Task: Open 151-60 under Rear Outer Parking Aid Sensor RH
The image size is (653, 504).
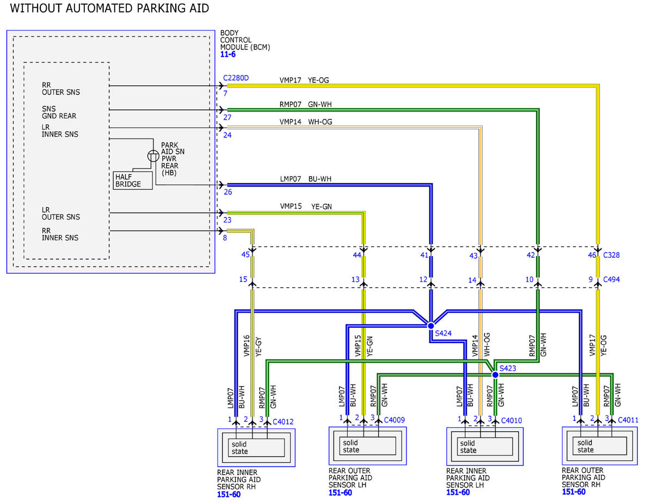Action: point(574,492)
